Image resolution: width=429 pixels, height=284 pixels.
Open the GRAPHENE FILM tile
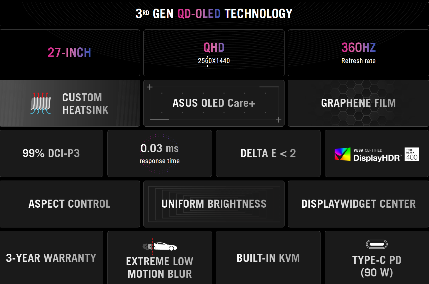(358, 103)
